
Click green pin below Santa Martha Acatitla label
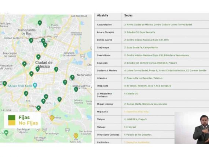pyautogui.click(x=76, y=89)
